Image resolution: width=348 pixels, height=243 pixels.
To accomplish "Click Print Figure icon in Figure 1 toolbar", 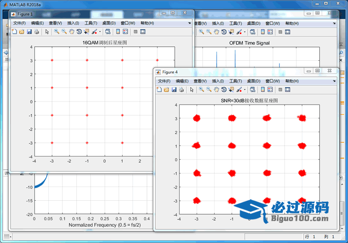I will tap(37, 32).
